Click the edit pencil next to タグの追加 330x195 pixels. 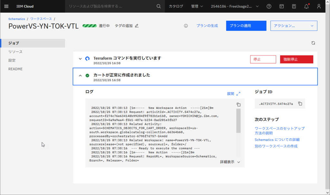(137, 26)
